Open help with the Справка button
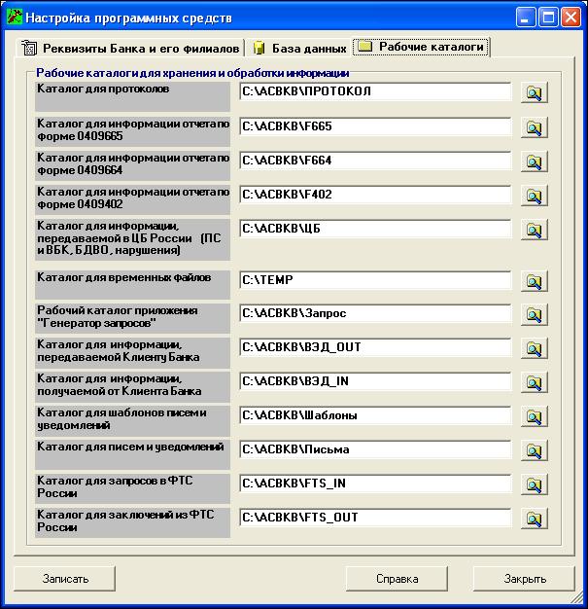The width and height of the screenshot is (588, 609). [397, 578]
